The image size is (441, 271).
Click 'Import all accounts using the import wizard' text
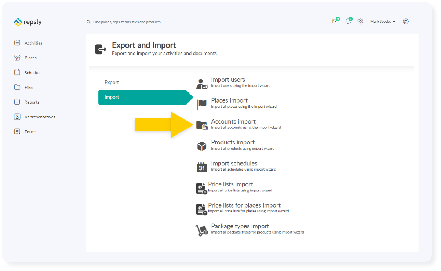(x=246, y=128)
